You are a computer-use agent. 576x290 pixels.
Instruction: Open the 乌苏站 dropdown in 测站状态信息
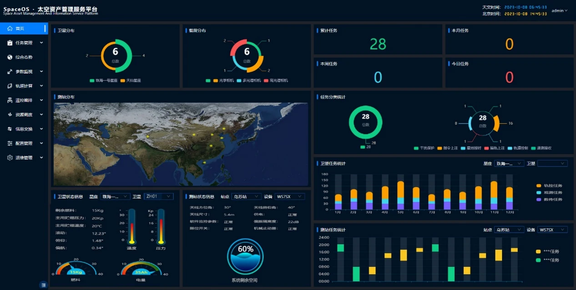(x=245, y=197)
